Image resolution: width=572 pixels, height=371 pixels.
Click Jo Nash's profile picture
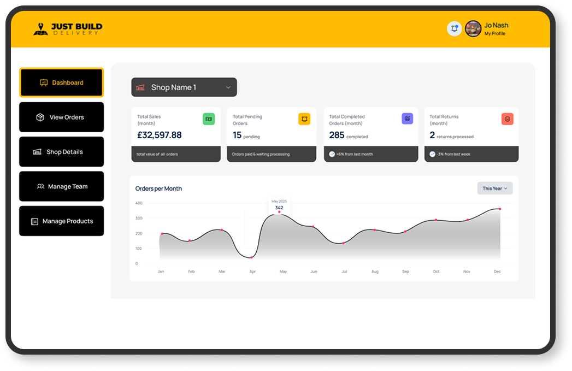[x=473, y=28]
